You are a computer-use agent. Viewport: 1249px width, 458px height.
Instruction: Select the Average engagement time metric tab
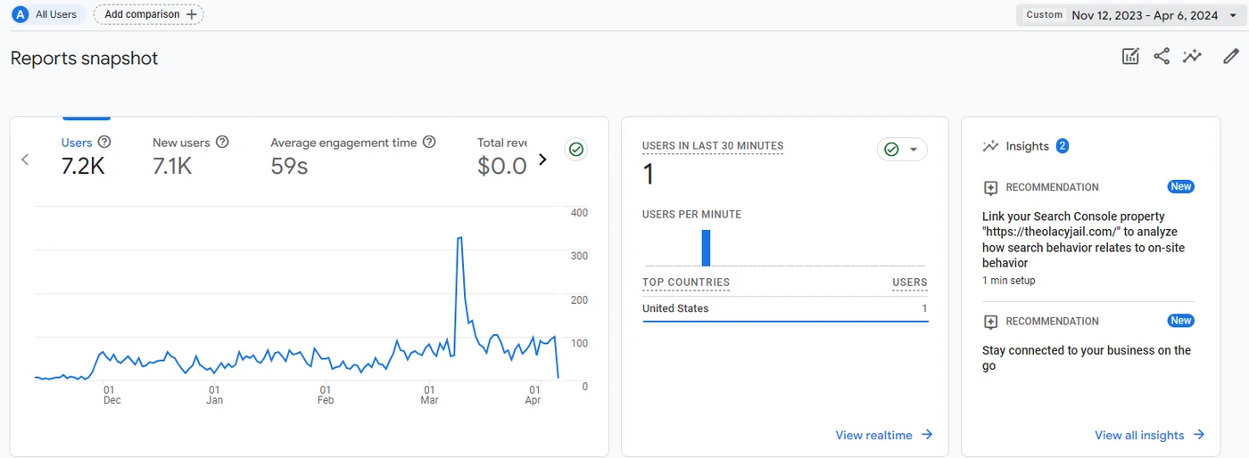pyautogui.click(x=353, y=155)
